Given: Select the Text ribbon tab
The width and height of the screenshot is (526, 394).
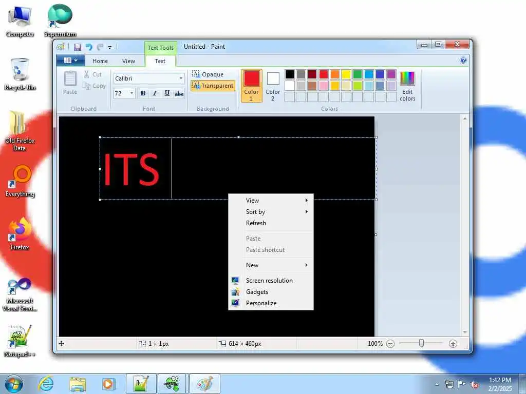Looking at the screenshot, I should pyautogui.click(x=160, y=61).
